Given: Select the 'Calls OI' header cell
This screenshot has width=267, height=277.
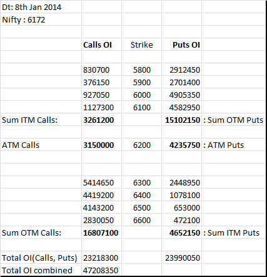Looking at the screenshot, I should 101,44.
